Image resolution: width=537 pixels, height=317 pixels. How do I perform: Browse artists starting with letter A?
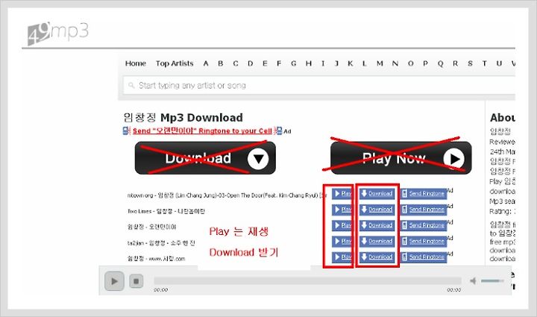[x=206, y=63]
